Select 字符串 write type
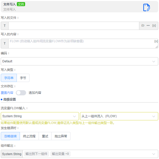 click(9, 78)
